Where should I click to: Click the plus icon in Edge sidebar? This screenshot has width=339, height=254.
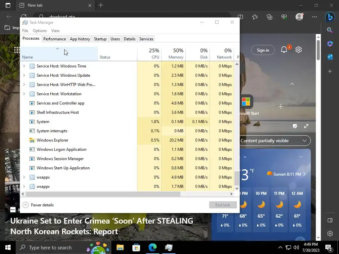[x=330, y=71]
